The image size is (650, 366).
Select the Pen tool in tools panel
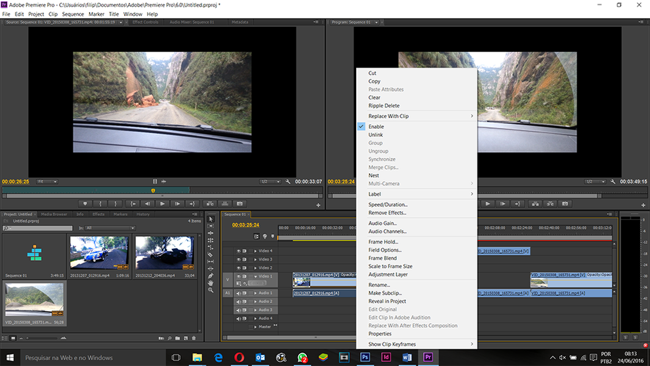click(x=210, y=276)
